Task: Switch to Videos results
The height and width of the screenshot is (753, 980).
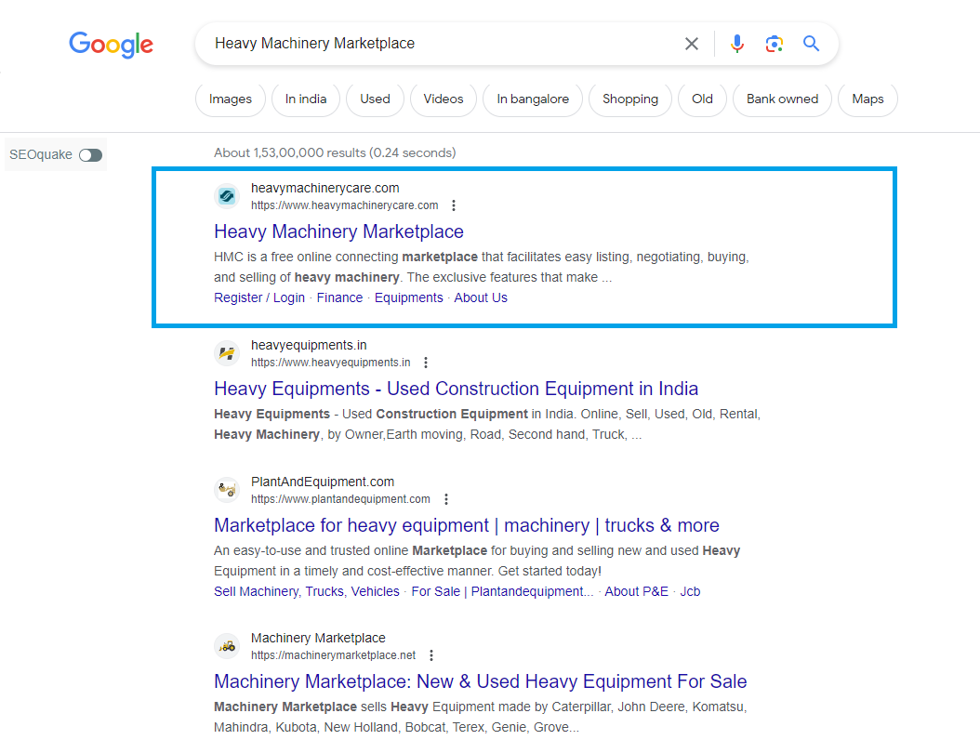Action: [444, 99]
